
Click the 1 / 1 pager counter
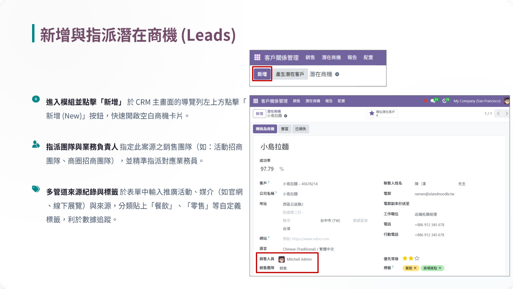click(x=488, y=114)
